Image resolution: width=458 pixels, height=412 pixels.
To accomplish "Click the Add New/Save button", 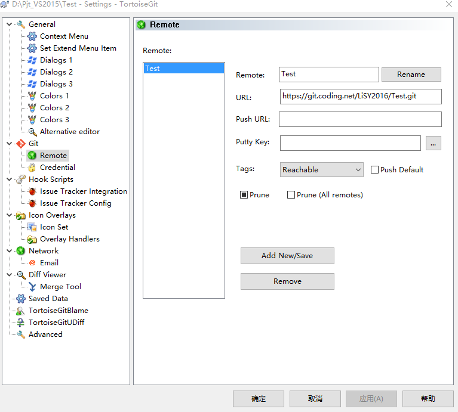I will pos(287,256).
